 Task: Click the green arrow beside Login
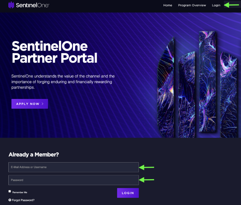[x=232, y=5]
